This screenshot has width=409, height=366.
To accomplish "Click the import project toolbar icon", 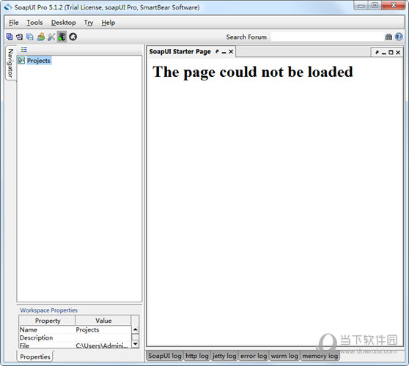I will click(19, 37).
